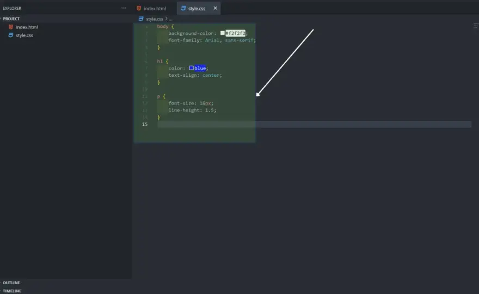Place cursor on empty line 15

coord(314,124)
